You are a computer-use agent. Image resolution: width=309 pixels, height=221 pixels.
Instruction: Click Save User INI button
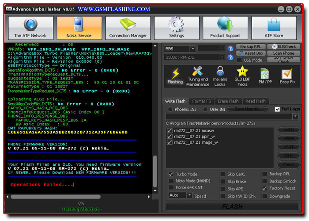(x=248, y=109)
